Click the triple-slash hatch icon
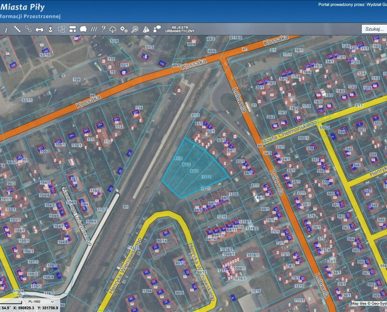387x312 pixels. coord(94,29)
